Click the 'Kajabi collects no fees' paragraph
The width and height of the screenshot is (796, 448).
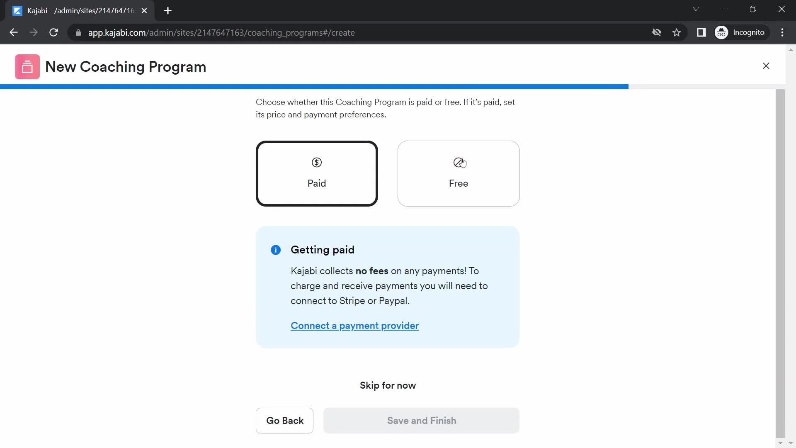389,286
